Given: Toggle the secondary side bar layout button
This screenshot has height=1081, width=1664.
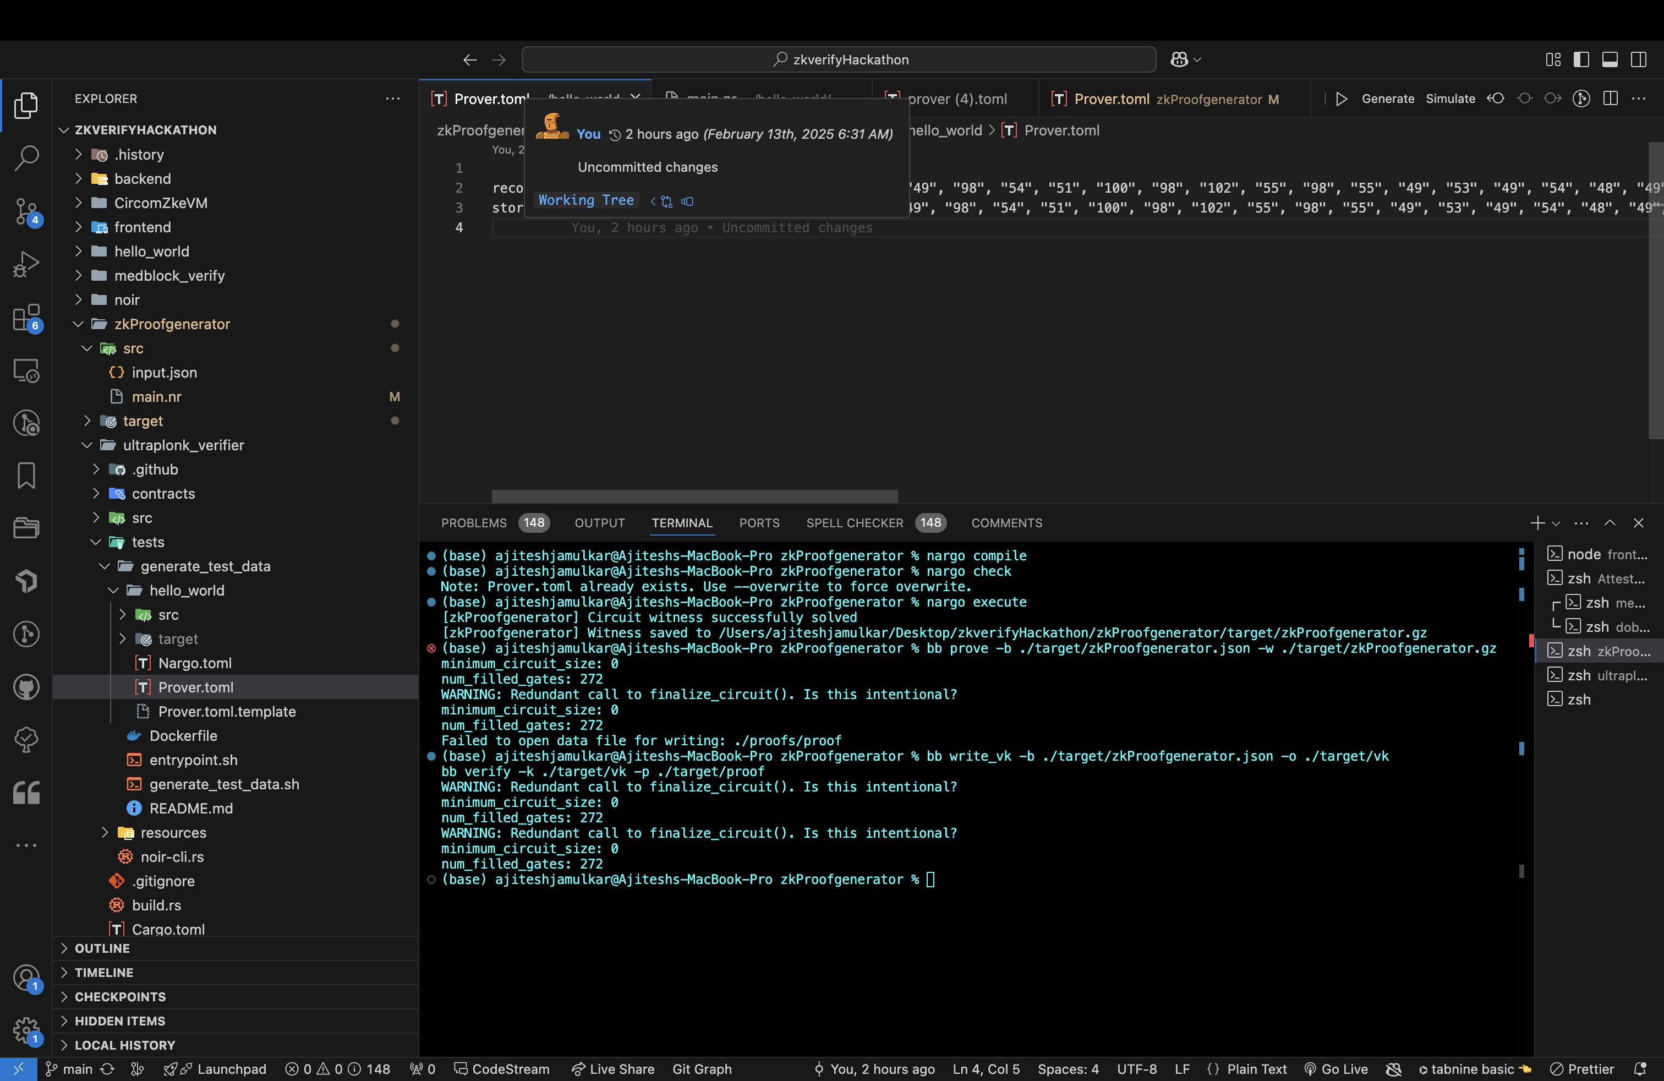Looking at the screenshot, I should click(1638, 59).
